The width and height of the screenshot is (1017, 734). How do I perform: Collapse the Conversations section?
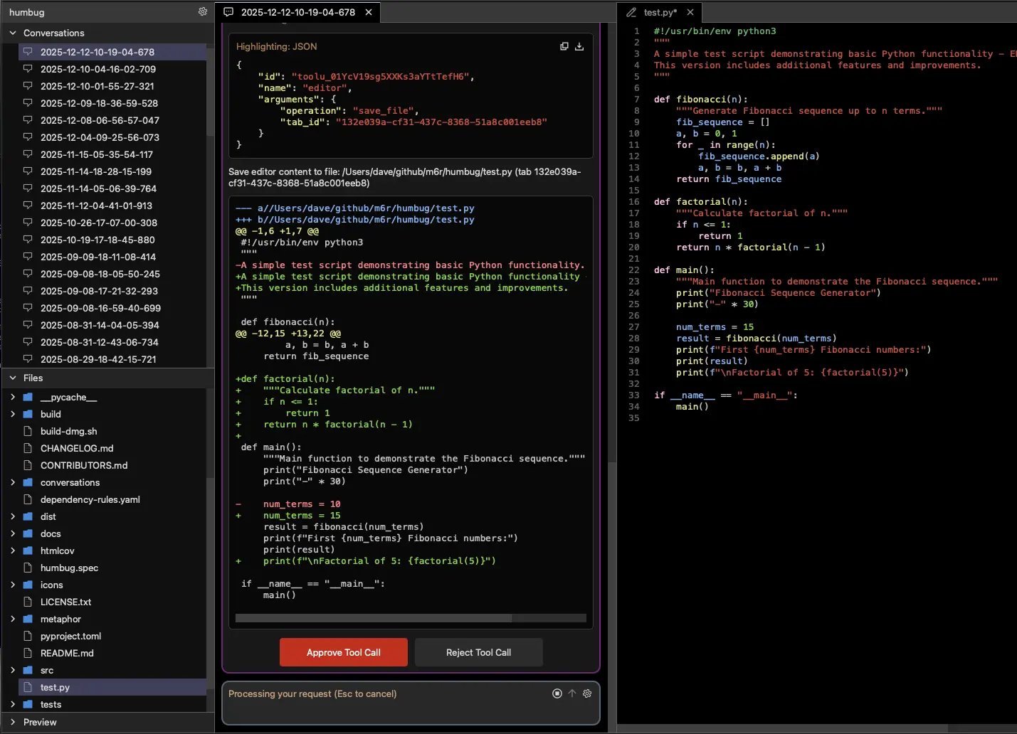13,33
